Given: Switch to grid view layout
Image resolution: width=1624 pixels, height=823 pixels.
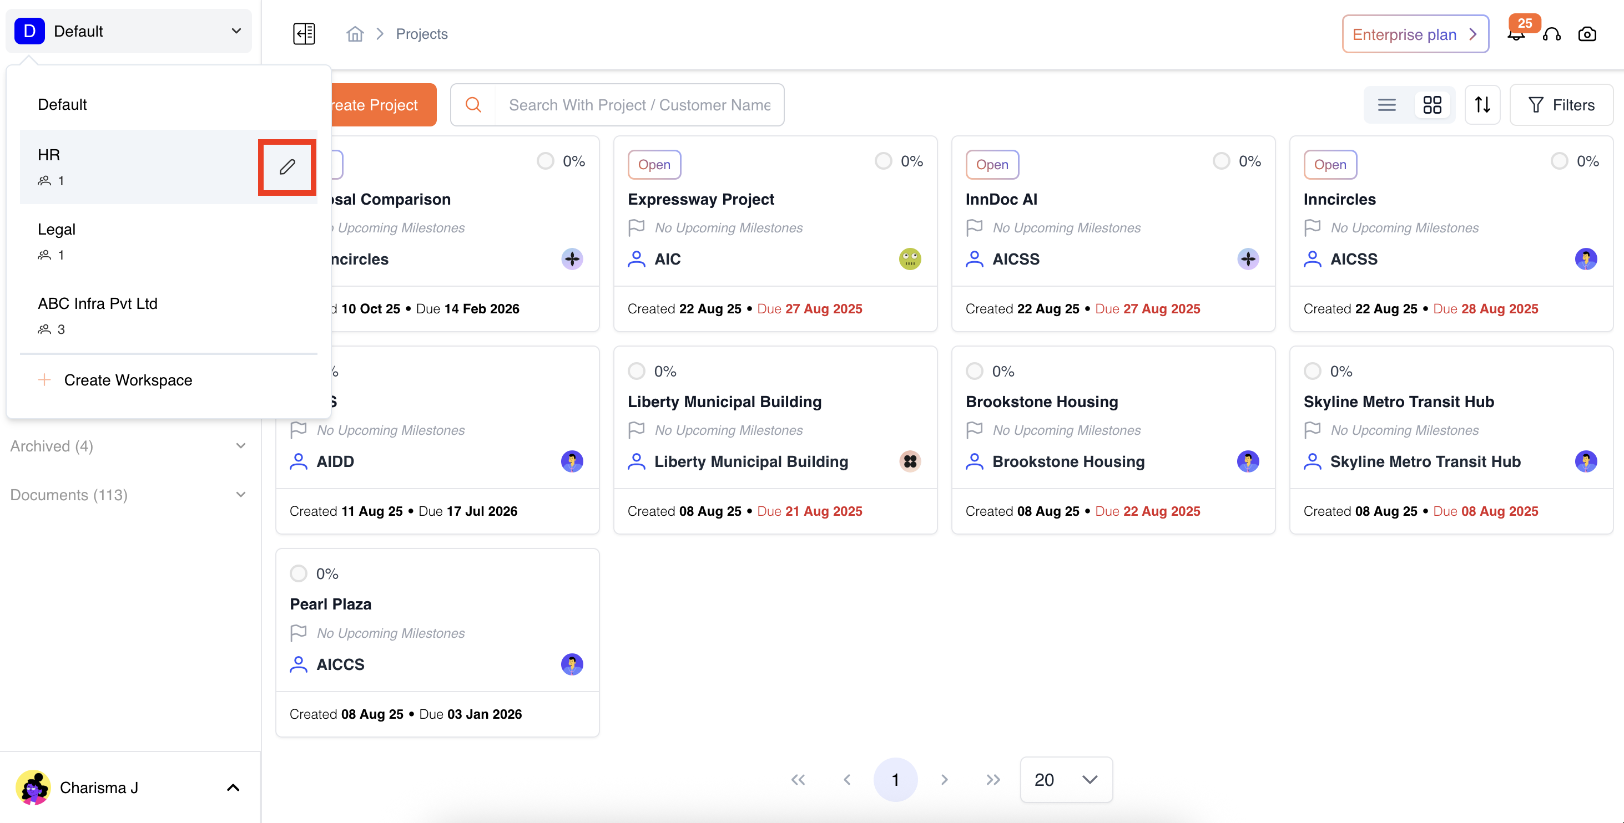Looking at the screenshot, I should coord(1432,105).
